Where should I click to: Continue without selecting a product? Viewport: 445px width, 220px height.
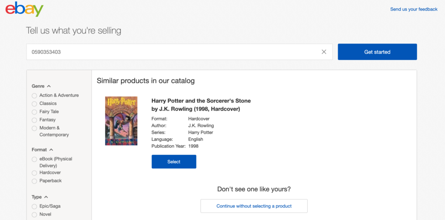pyautogui.click(x=254, y=206)
